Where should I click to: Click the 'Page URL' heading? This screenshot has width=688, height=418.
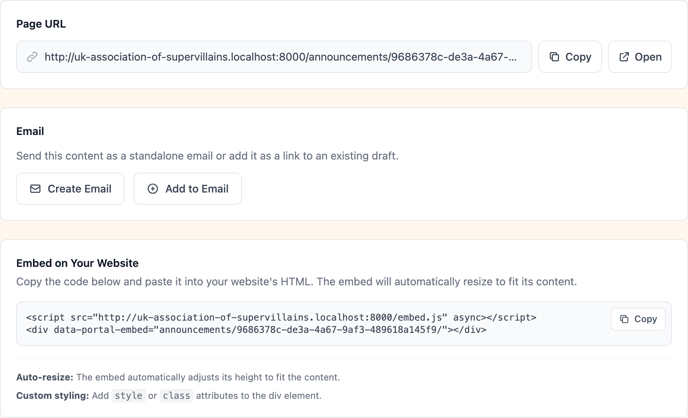[41, 24]
